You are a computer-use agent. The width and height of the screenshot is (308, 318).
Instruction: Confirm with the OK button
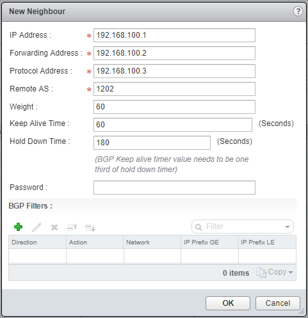228,303
